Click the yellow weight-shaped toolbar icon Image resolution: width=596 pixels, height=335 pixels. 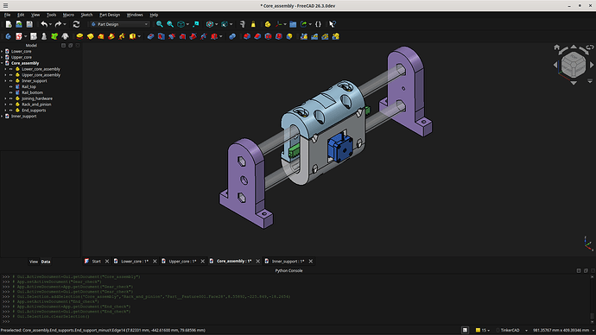click(253, 24)
